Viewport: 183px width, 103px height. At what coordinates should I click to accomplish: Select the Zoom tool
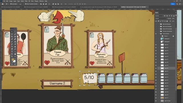[x=12, y=56]
